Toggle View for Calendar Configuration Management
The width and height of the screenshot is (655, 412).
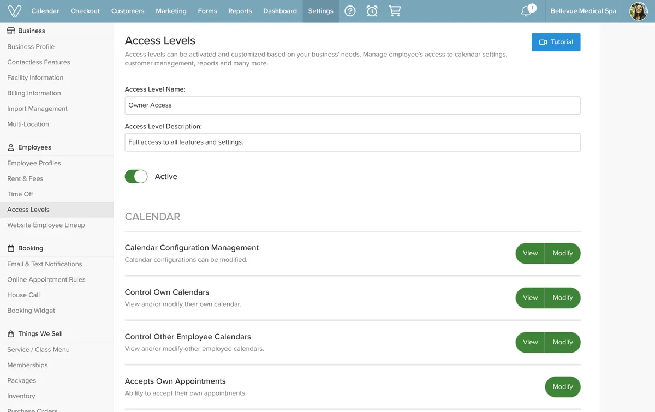tap(530, 253)
